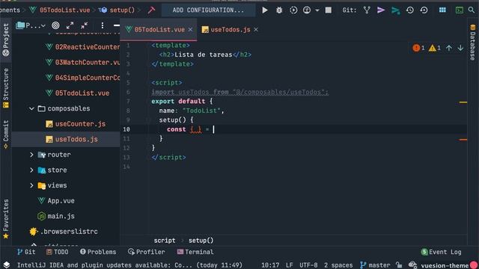Open Project panel options menu
Image resolution: width=479 pixels, height=269 pixels.
click(103, 25)
